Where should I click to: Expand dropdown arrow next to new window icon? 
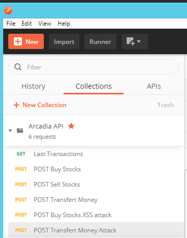pos(139,42)
